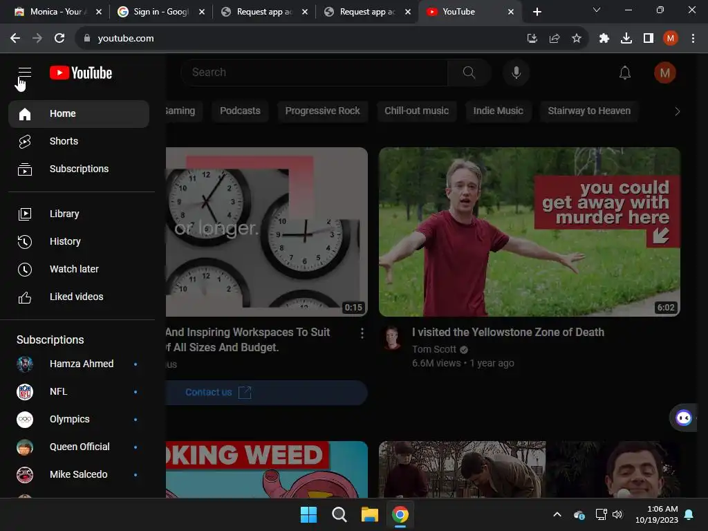Reload the YouTube page

[x=59, y=39]
